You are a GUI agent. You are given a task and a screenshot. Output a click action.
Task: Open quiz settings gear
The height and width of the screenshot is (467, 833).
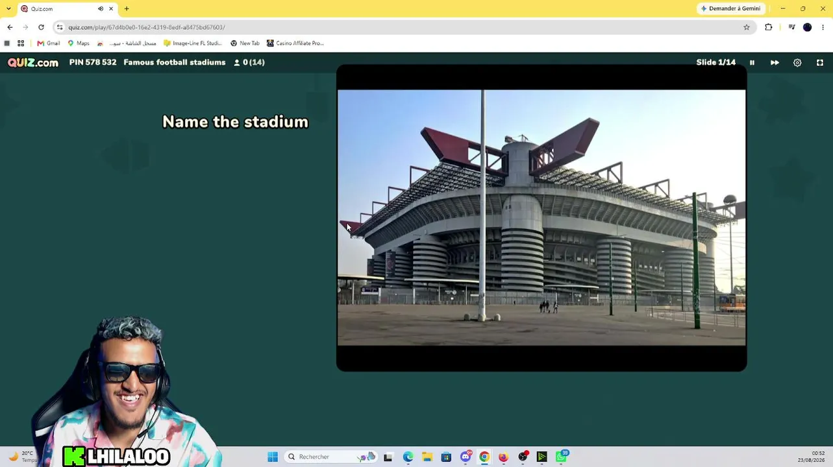click(797, 62)
